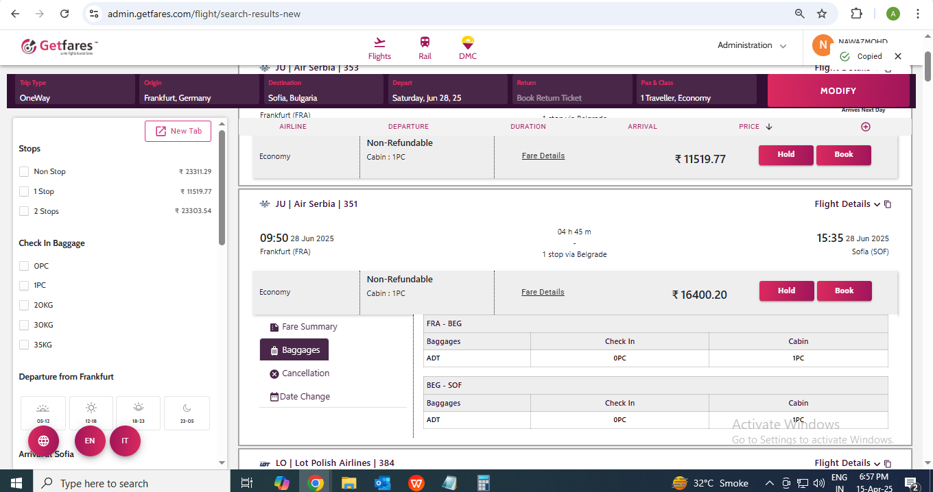Screen dimensions: 933x492
Task: Switch to the Cancellation tab
Action: click(x=299, y=373)
